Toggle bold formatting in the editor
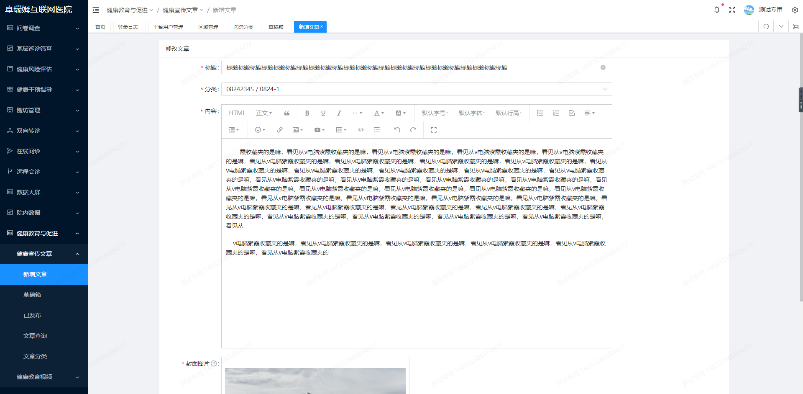This screenshot has height=394, width=803. point(307,113)
